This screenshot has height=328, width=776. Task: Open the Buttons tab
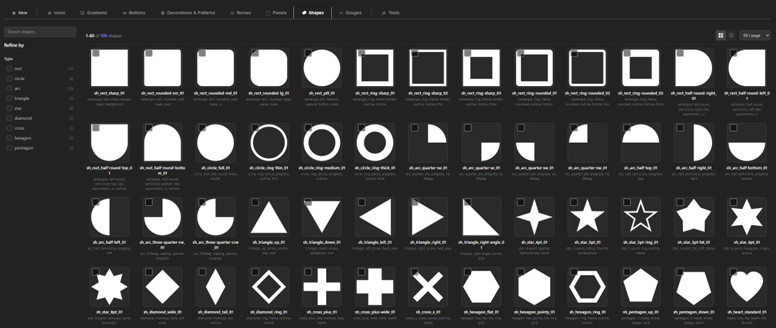(133, 13)
